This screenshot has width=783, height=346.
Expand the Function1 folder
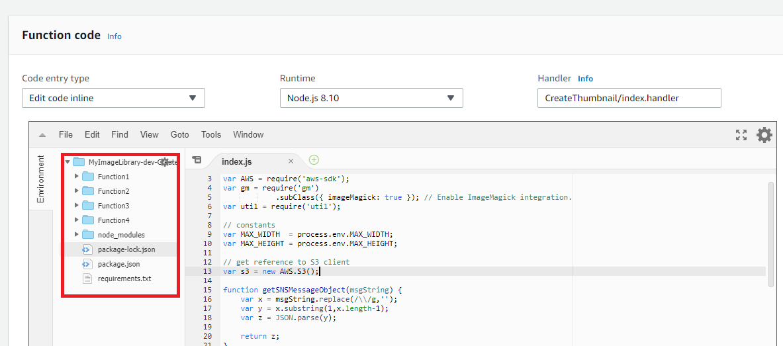point(77,177)
